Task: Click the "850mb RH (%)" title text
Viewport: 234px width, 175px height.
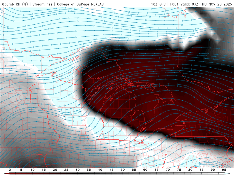Action: [15, 4]
